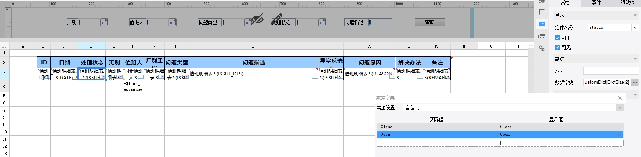Switch to the 事件 tab

tap(596, 3)
